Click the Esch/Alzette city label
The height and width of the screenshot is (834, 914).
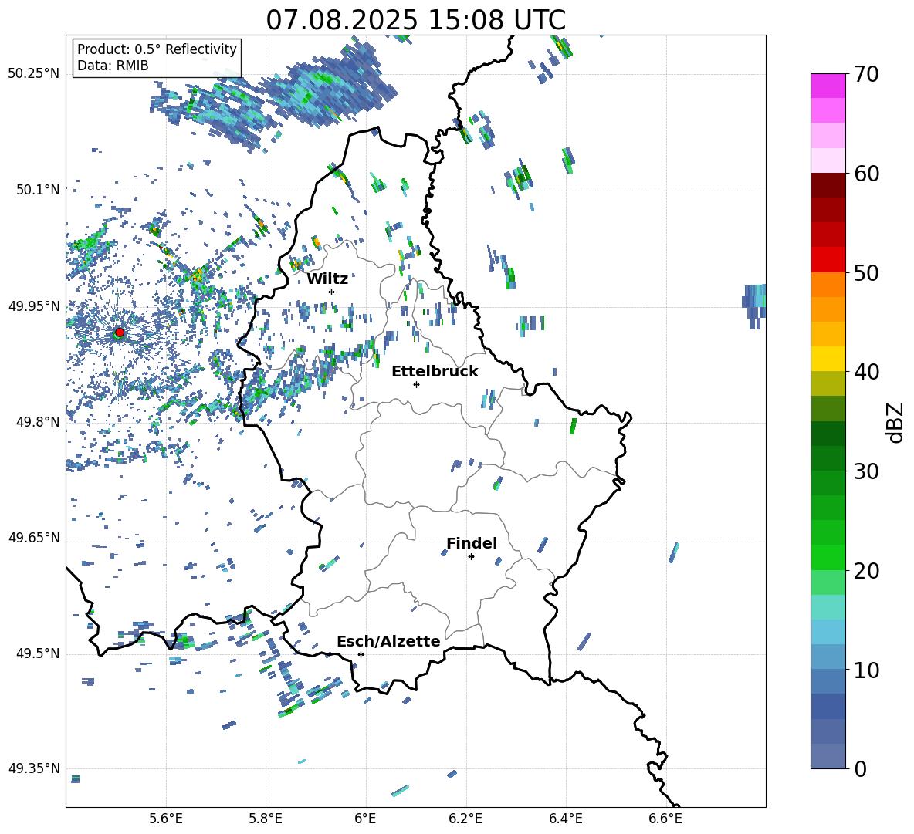388,641
